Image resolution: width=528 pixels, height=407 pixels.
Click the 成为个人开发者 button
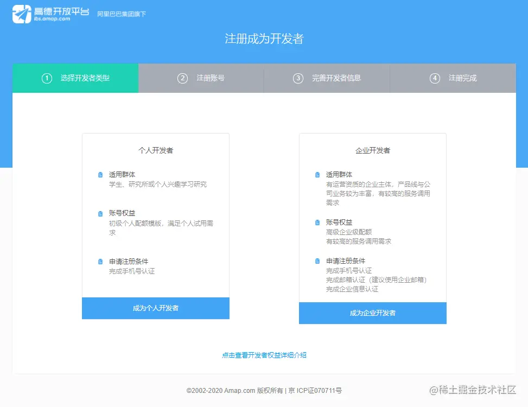click(x=155, y=308)
